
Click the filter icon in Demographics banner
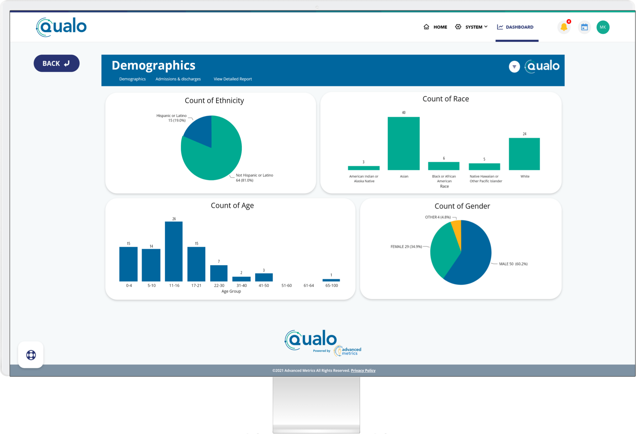514,66
